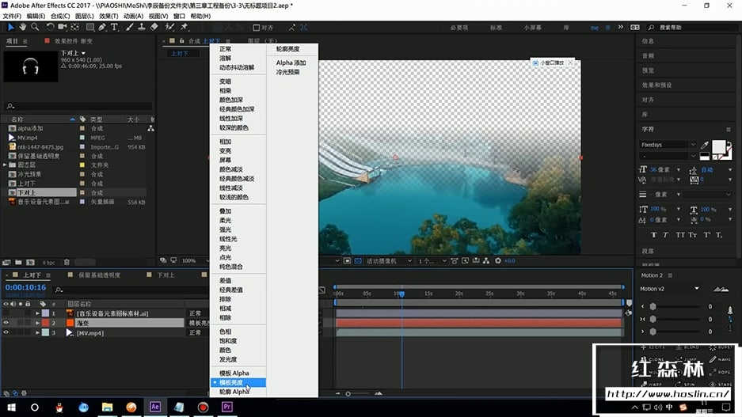Select the Hand tool in toolbar
Viewport: 742px width, 417px height.
point(23,27)
